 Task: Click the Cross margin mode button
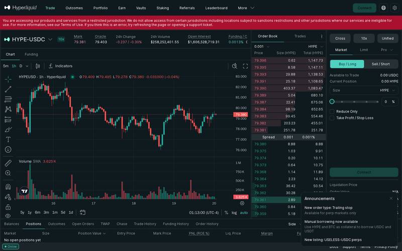(x=340, y=39)
